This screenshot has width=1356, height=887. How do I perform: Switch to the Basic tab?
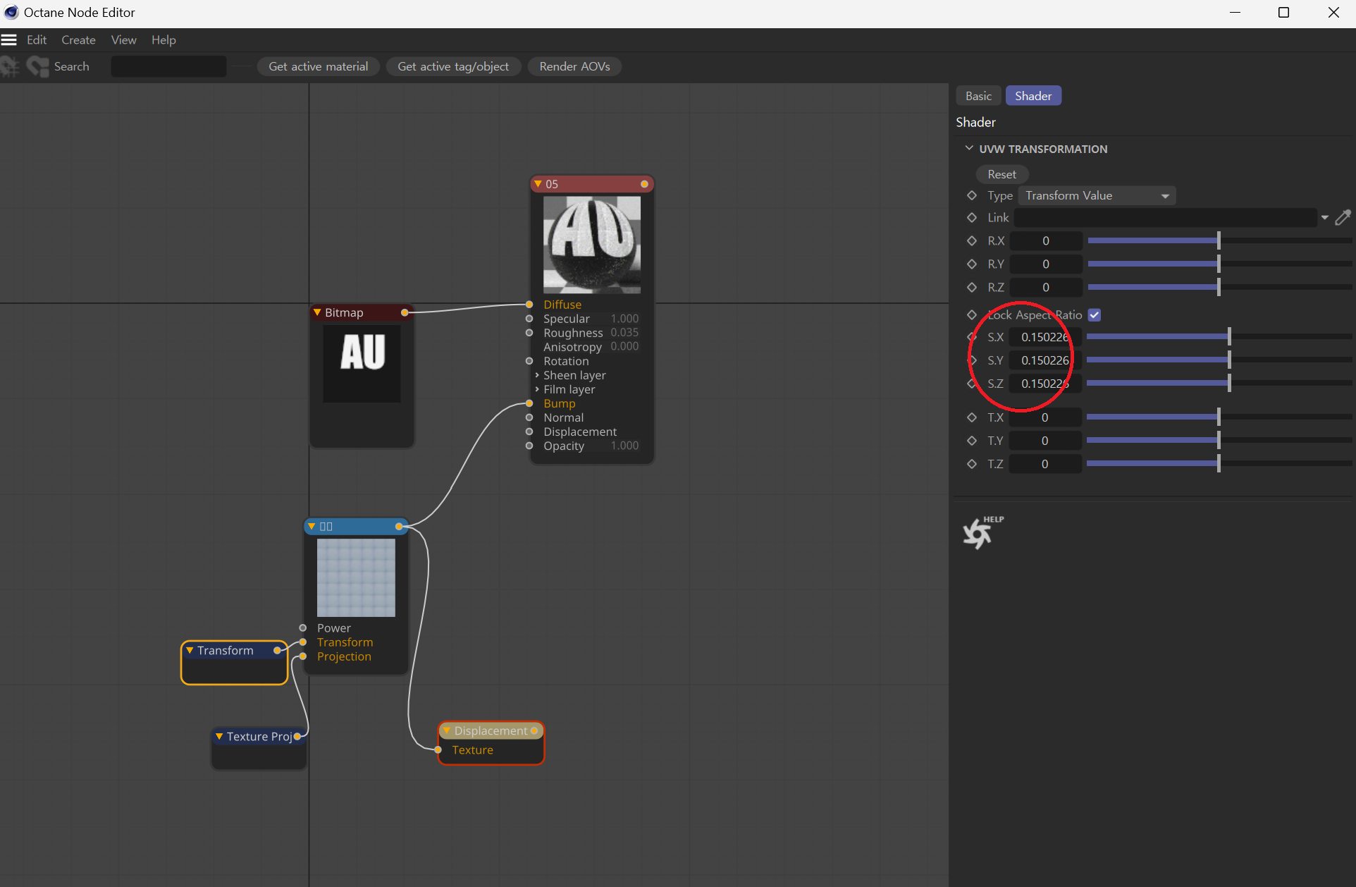(x=978, y=96)
